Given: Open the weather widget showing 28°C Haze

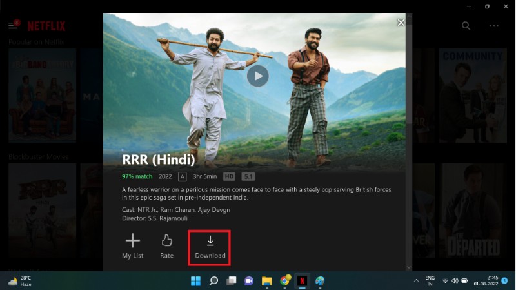Looking at the screenshot, I should (x=20, y=281).
